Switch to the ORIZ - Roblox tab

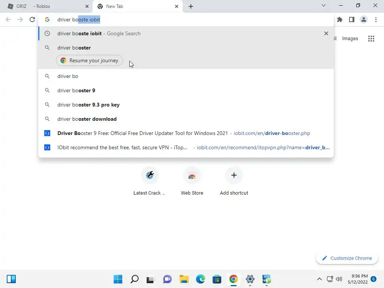coord(46,6)
